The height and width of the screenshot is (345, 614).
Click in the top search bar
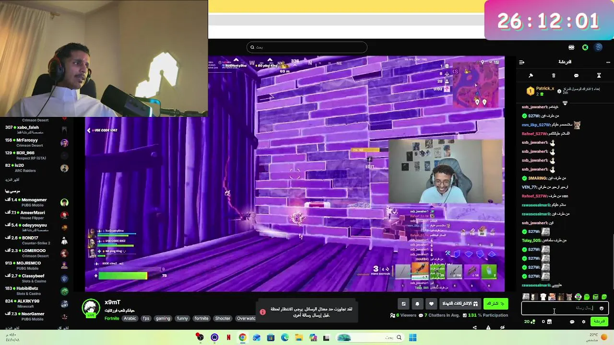307,47
